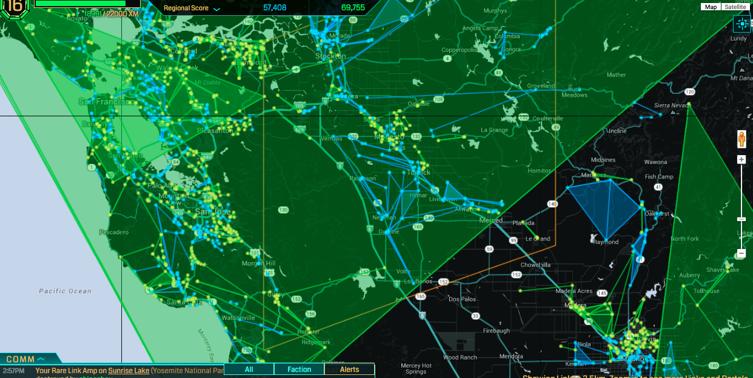Click the blue score 57,408
The image size is (753, 378).
click(x=275, y=8)
